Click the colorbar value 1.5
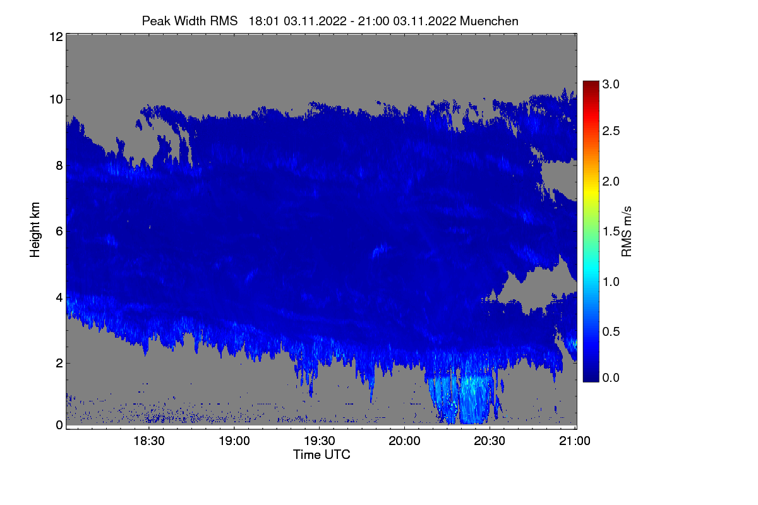The image size is (758, 505). click(610, 232)
